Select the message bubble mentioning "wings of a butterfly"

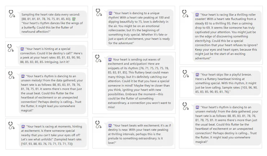click(x=53, y=23)
